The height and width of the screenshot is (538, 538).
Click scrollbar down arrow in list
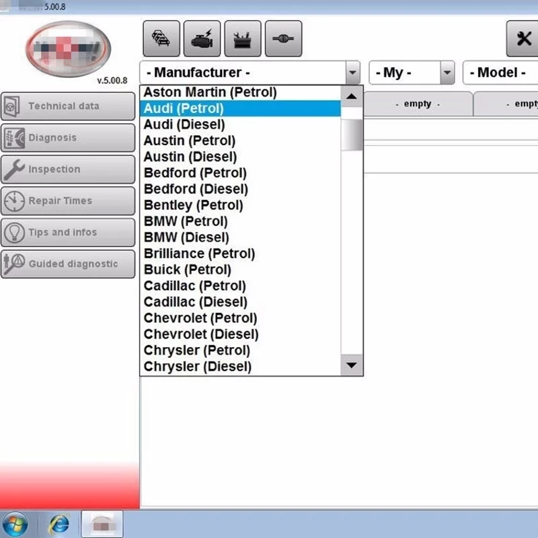(351, 365)
